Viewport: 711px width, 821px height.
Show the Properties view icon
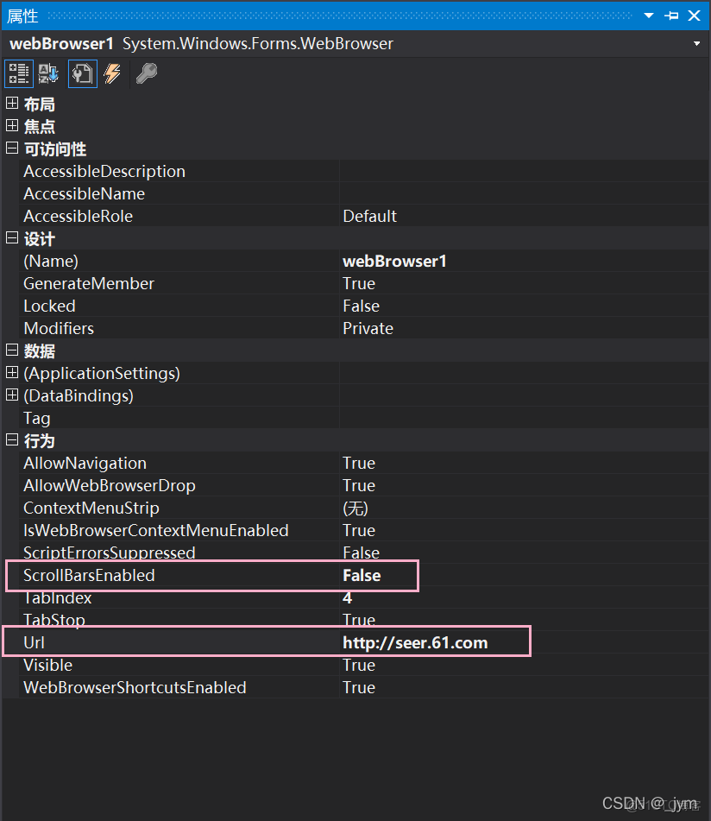pyautogui.click(x=81, y=74)
